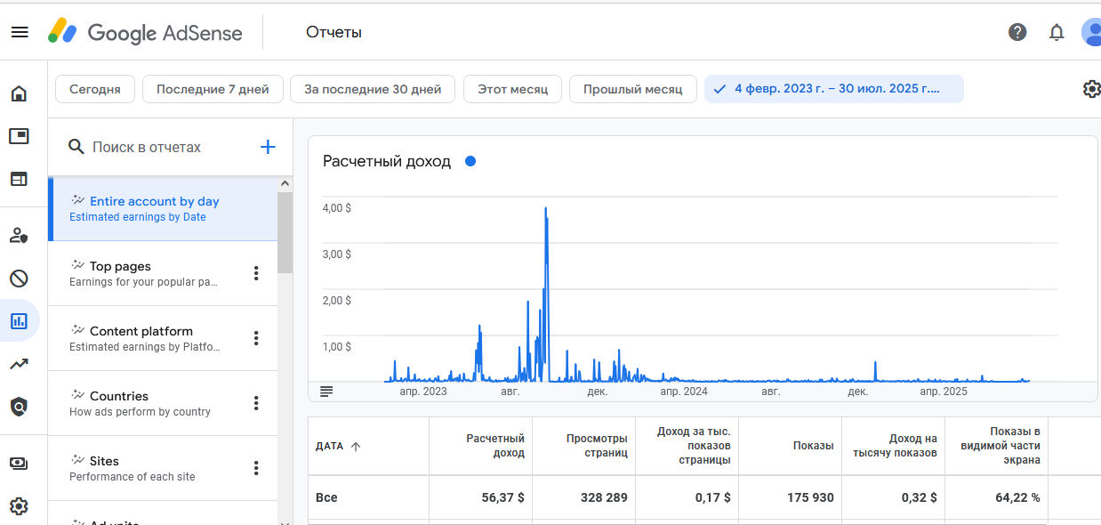This screenshot has width=1101, height=525.
Task: Add a new report with the plus icon
Action: click(268, 147)
